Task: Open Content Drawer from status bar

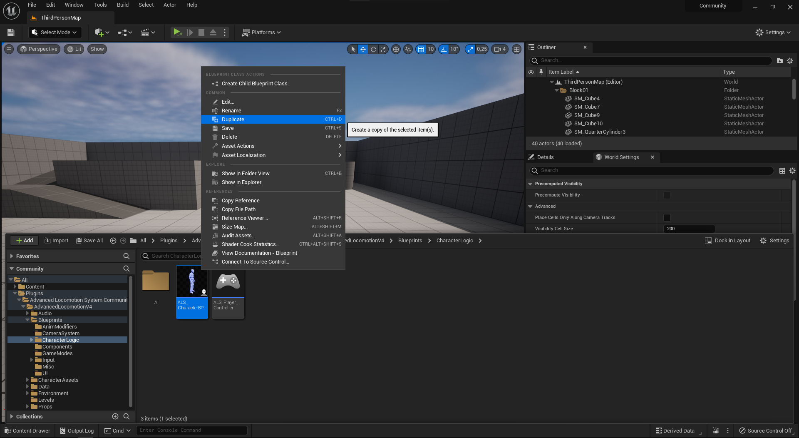Action: click(27, 431)
